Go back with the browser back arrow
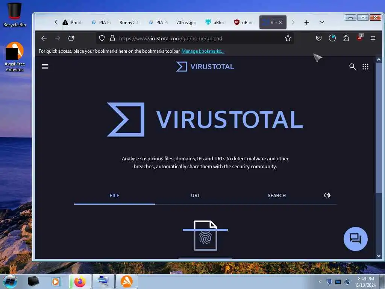385x289 pixels. (44, 38)
